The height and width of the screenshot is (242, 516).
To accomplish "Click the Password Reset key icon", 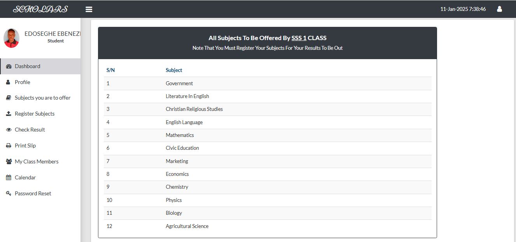I will (x=9, y=193).
